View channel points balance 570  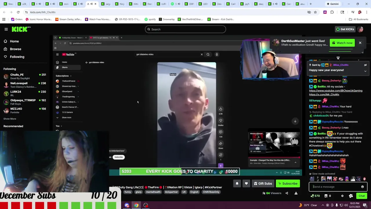315,196
